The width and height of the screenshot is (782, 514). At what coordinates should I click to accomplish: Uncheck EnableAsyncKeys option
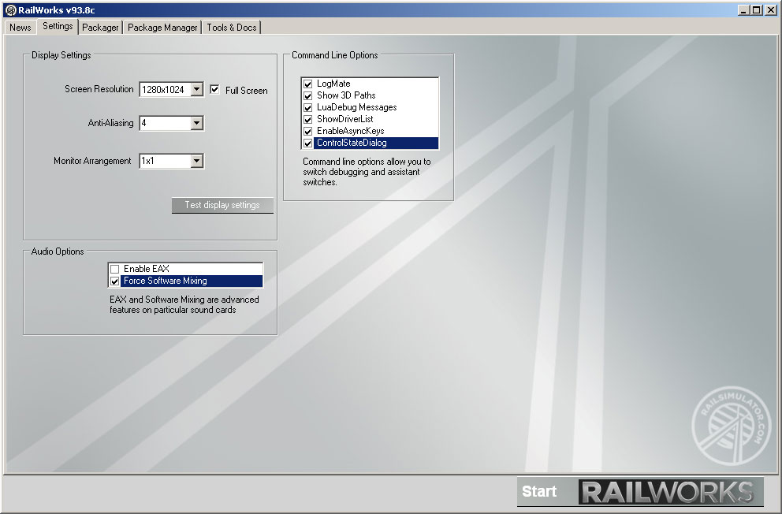(308, 132)
